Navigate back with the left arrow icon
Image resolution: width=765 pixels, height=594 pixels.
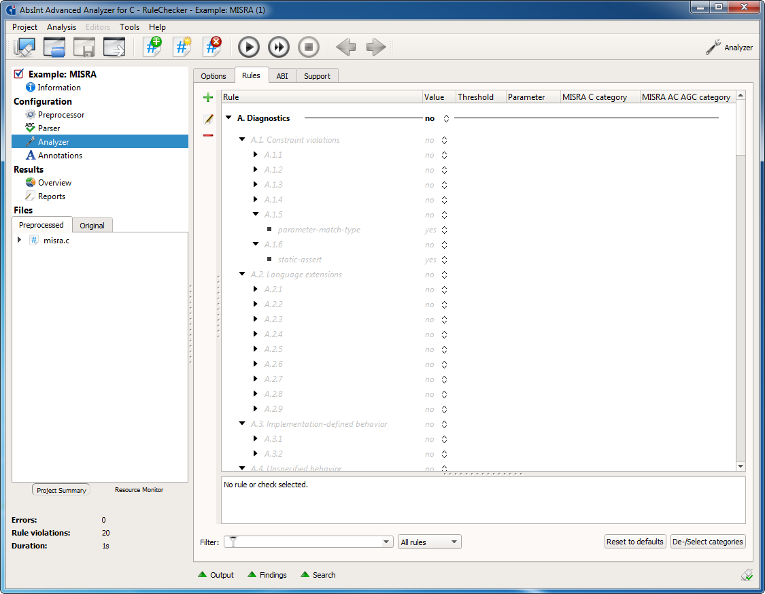[x=346, y=48]
